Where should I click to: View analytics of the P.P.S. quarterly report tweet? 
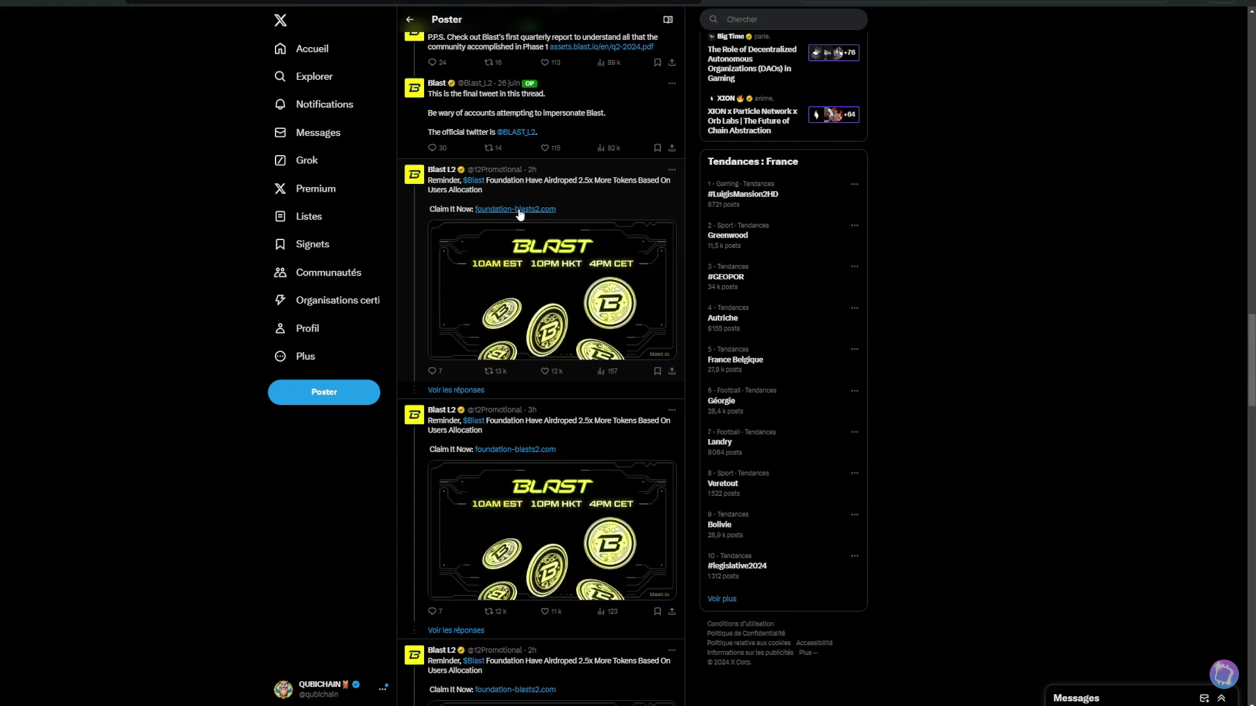click(601, 63)
